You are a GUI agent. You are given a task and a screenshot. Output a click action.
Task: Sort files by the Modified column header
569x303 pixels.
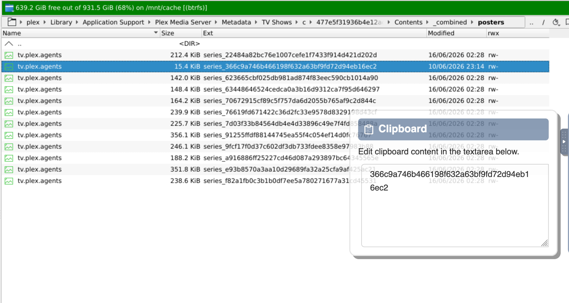click(456, 33)
